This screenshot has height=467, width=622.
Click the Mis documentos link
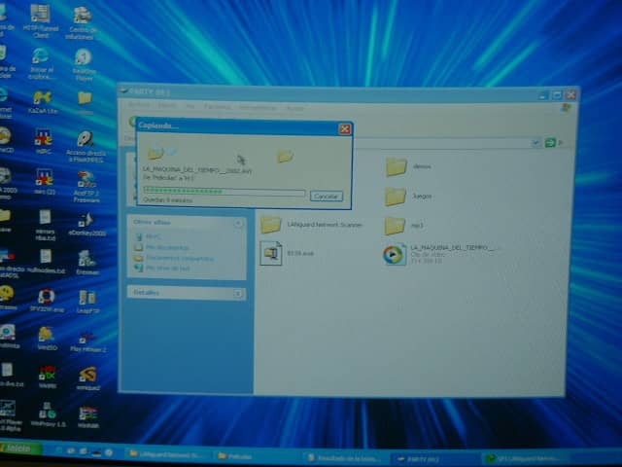[166, 247]
